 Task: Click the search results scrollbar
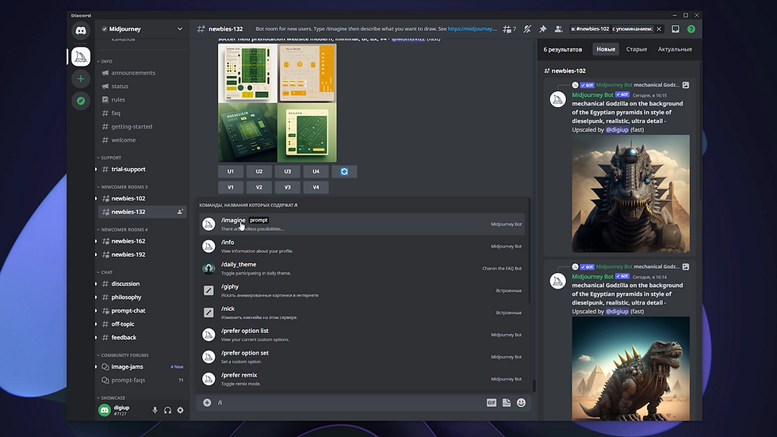click(701, 131)
